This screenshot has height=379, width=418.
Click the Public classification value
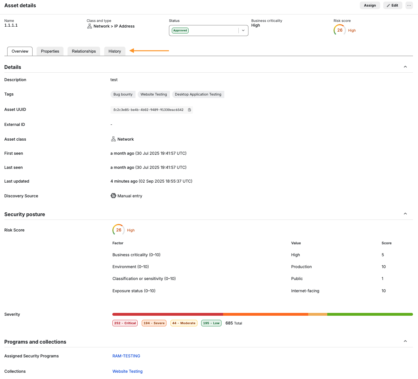click(297, 279)
